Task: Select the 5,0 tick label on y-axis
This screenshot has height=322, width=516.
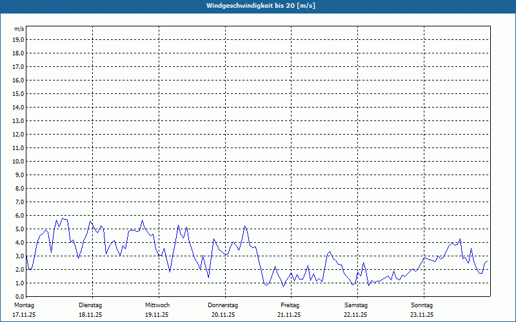Action: [x=19, y=229]
